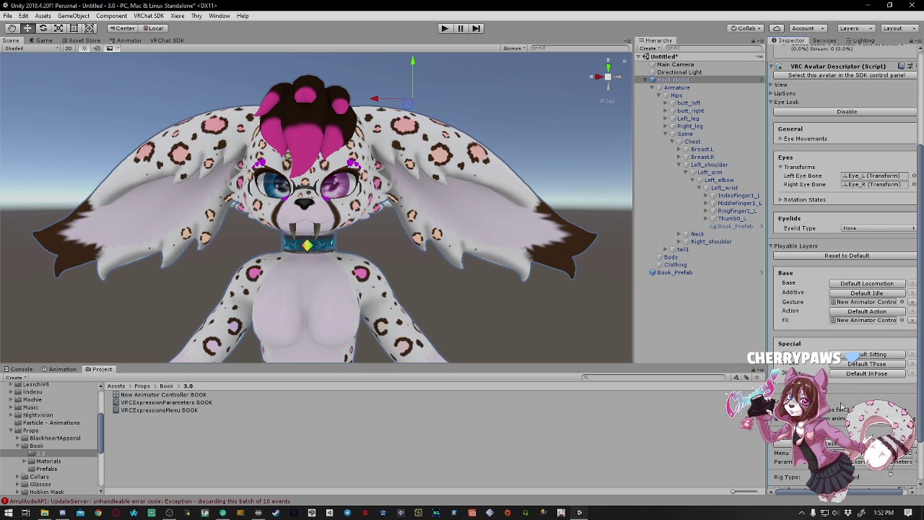Viewport: 924px width, 520px height.
Task: Toggle scene audio speaker icon
Action: point(97,48)
